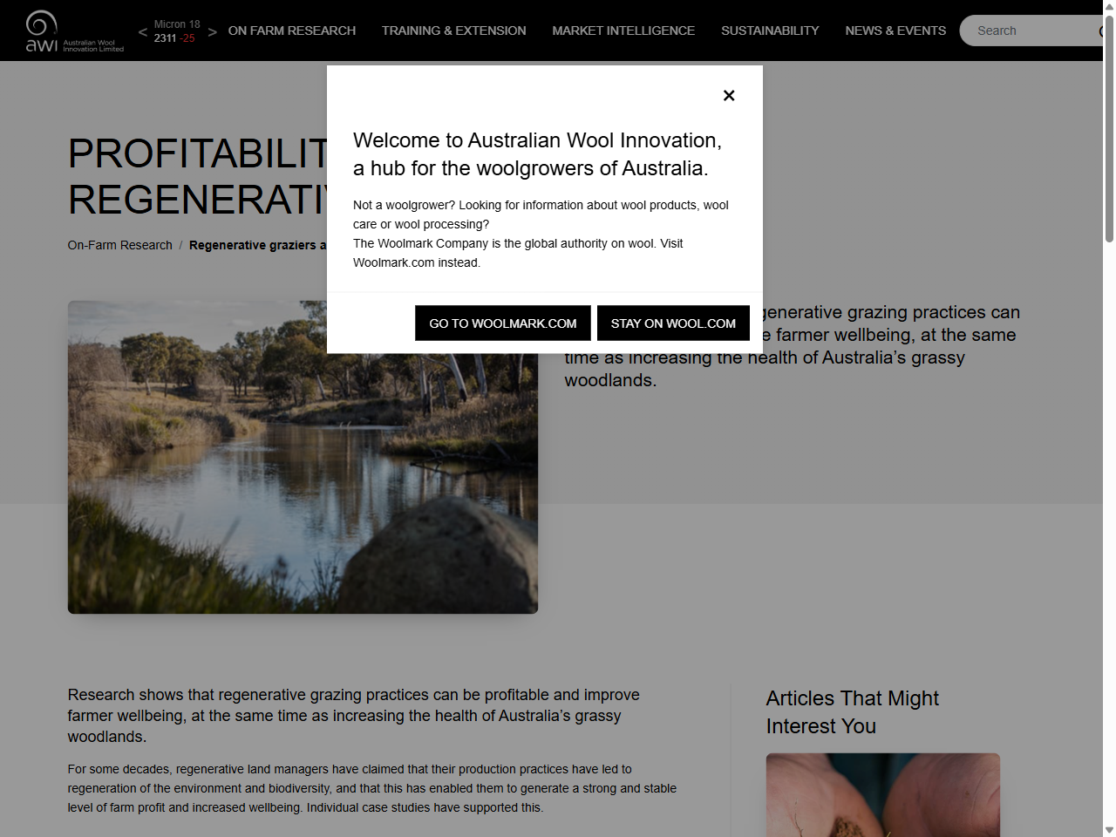This screenshot has width=1116, height=837.
Task: Click the AWI logo in header
Action: [x=75, y=31]
